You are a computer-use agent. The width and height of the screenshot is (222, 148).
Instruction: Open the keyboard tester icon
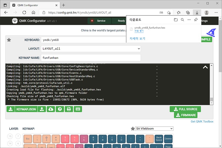[78, 109]
